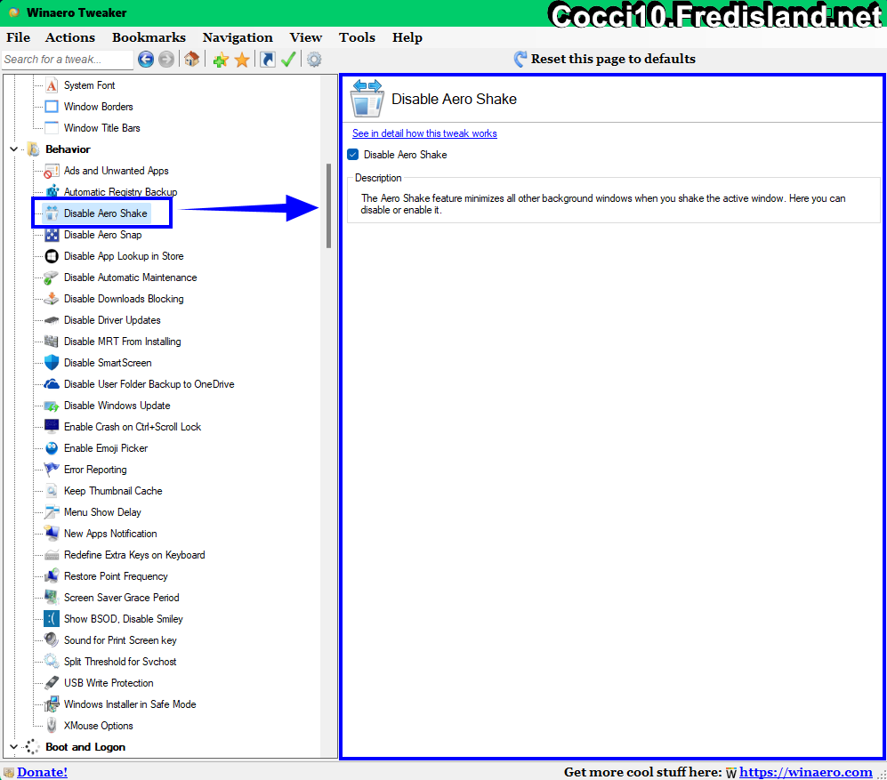Click the Disable Aero Snap icon
This screenshot has width=887, height=780.
pyautogui.click(x=52, y=235)
